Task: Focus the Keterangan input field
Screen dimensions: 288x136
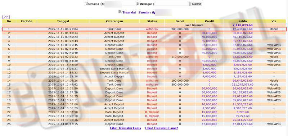Action: (x=172, y=4)
